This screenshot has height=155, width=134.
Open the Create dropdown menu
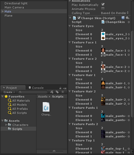pyautogui.click(x=9, y=92)
